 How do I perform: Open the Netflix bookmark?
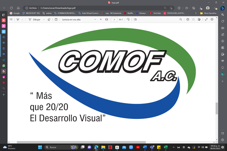coord(130,13)
